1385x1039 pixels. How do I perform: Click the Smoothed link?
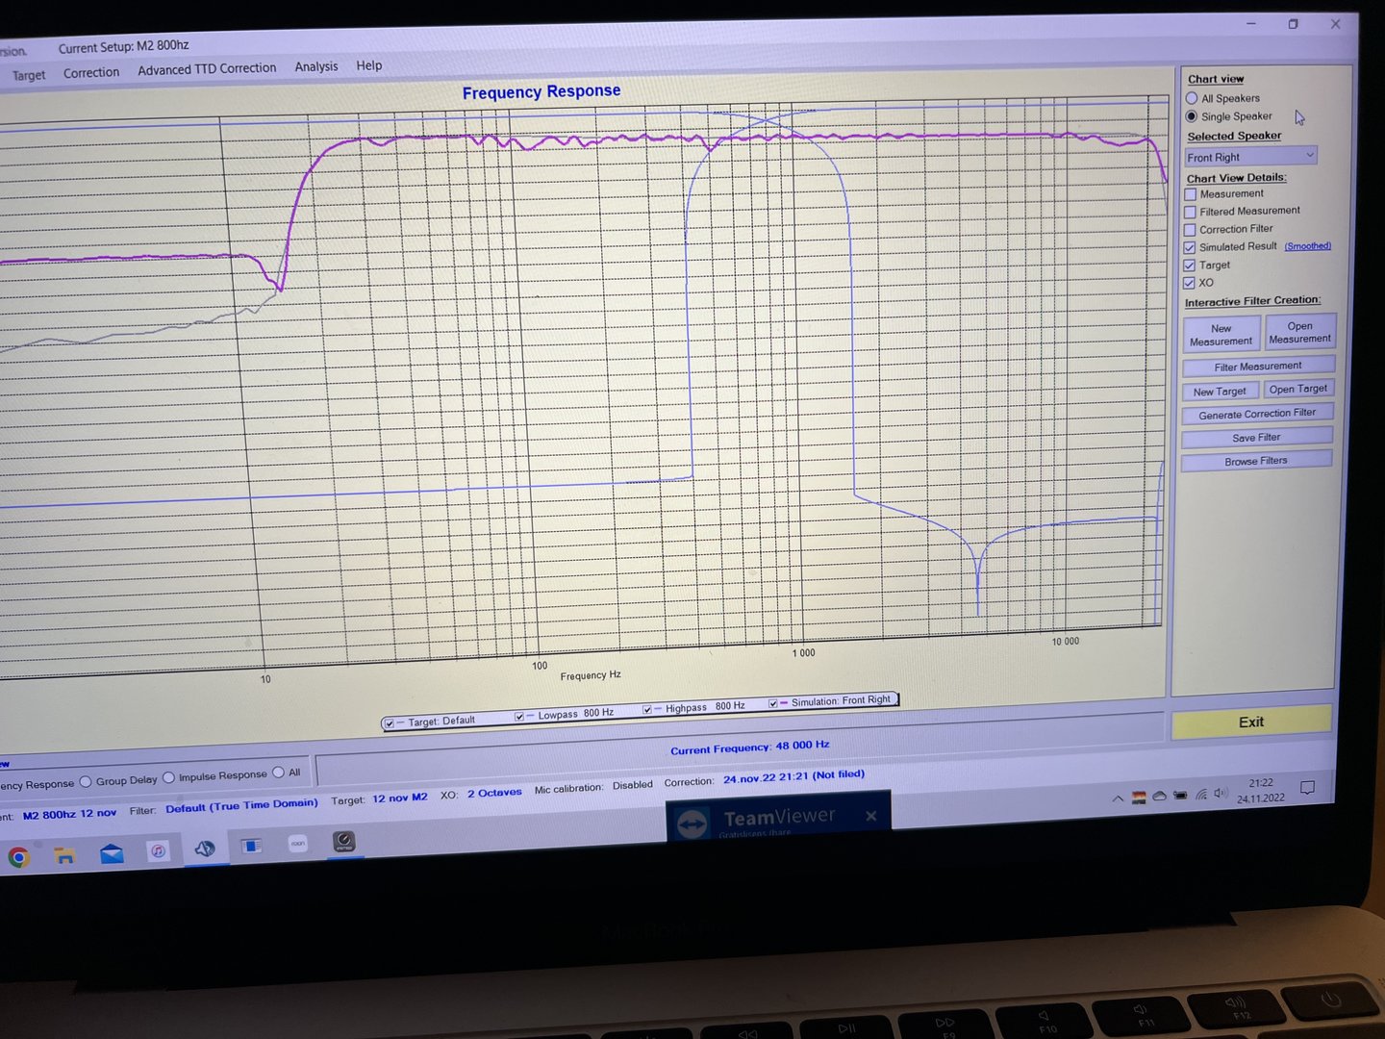point(1307,246)
